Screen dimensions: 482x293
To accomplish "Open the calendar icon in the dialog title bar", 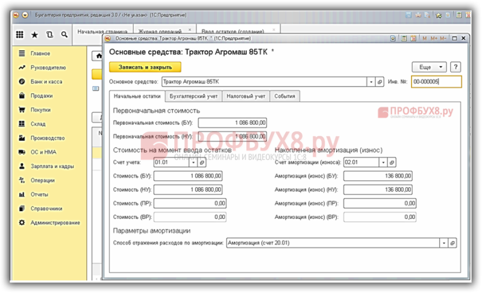I will 413,39.
